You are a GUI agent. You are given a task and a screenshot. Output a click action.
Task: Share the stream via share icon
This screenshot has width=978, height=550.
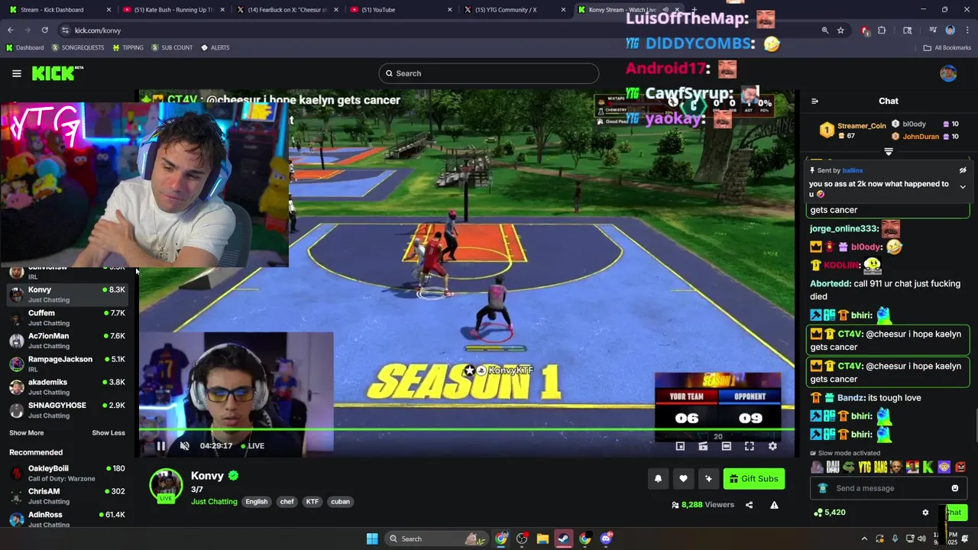click(749, 505)
